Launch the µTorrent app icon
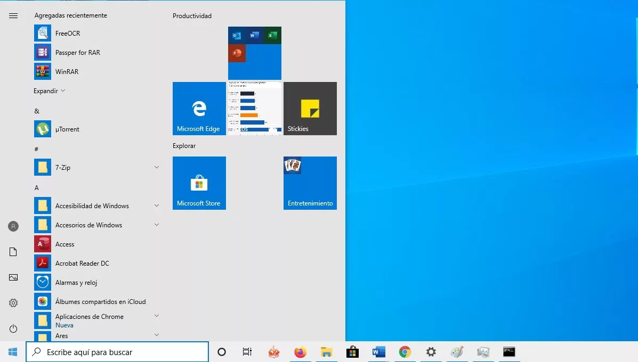638x362 pixels. (x=42, y=129)
